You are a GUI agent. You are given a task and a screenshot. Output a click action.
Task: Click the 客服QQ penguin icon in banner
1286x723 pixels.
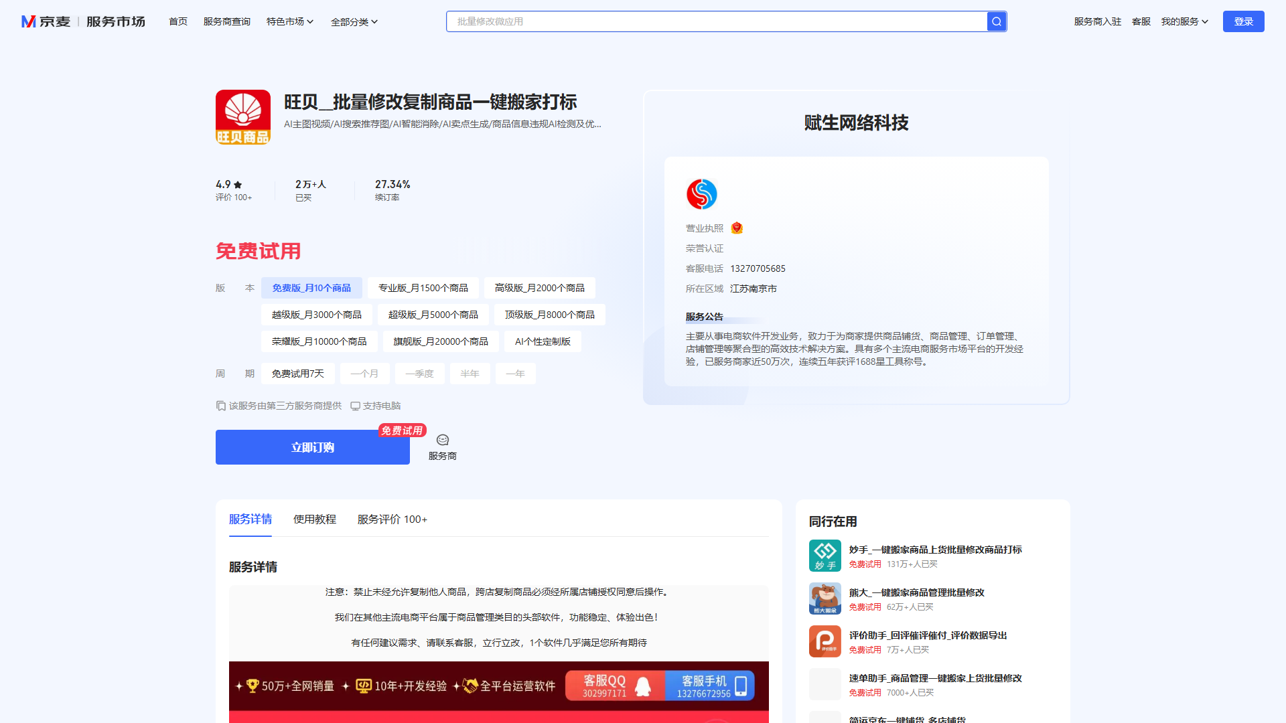tap(642, 686)
